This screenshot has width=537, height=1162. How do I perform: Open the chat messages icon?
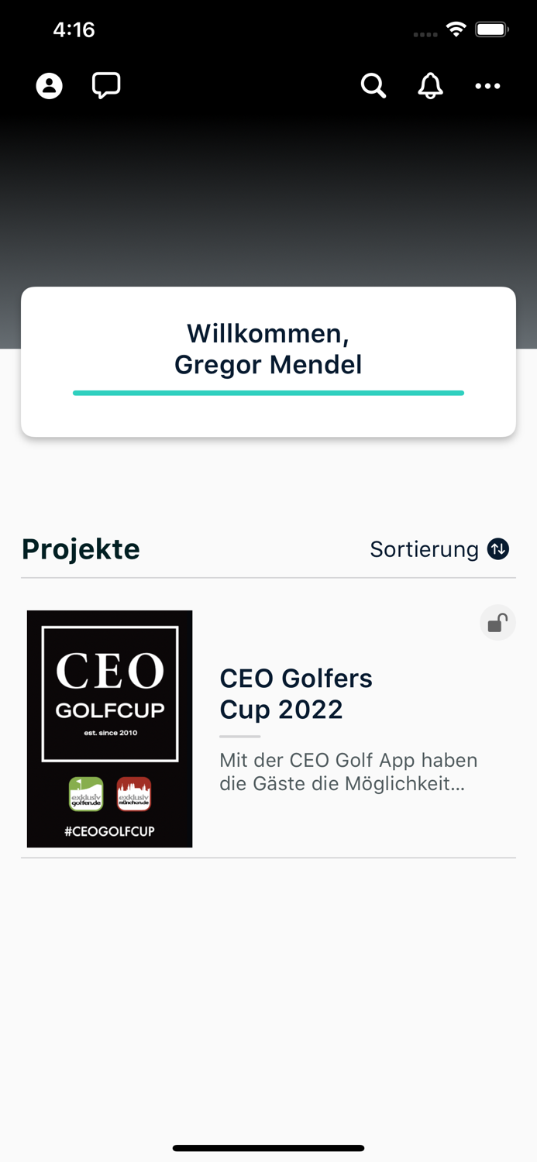(x=106, y=85)
